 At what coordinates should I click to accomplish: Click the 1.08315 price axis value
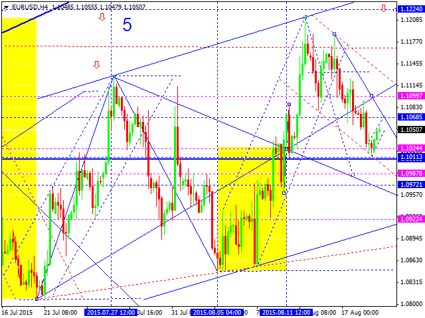click(411, 282)
